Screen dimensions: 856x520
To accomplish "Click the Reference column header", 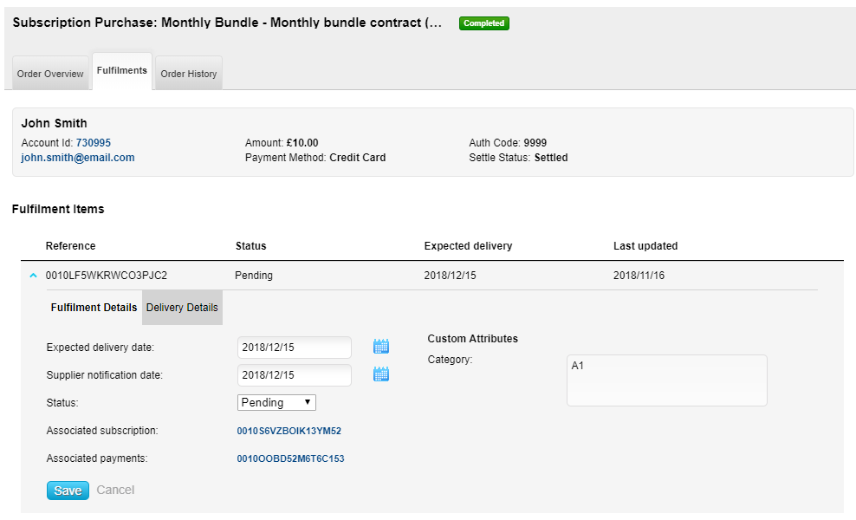I will (71, 246).
